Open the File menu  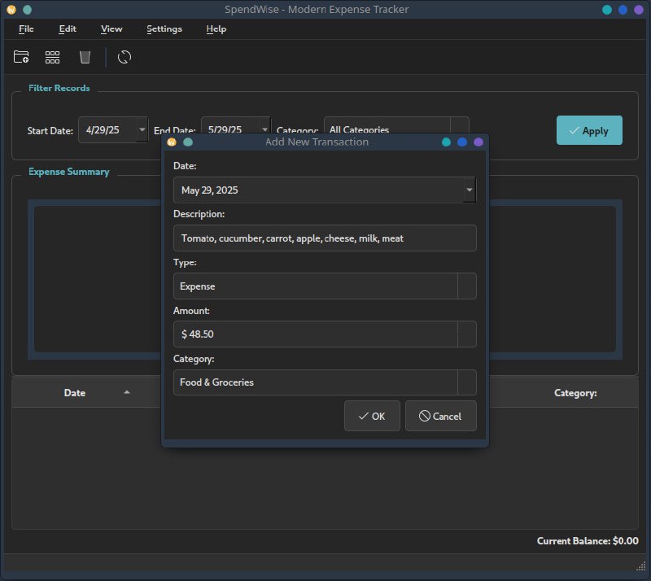click(x=26, y=28)
